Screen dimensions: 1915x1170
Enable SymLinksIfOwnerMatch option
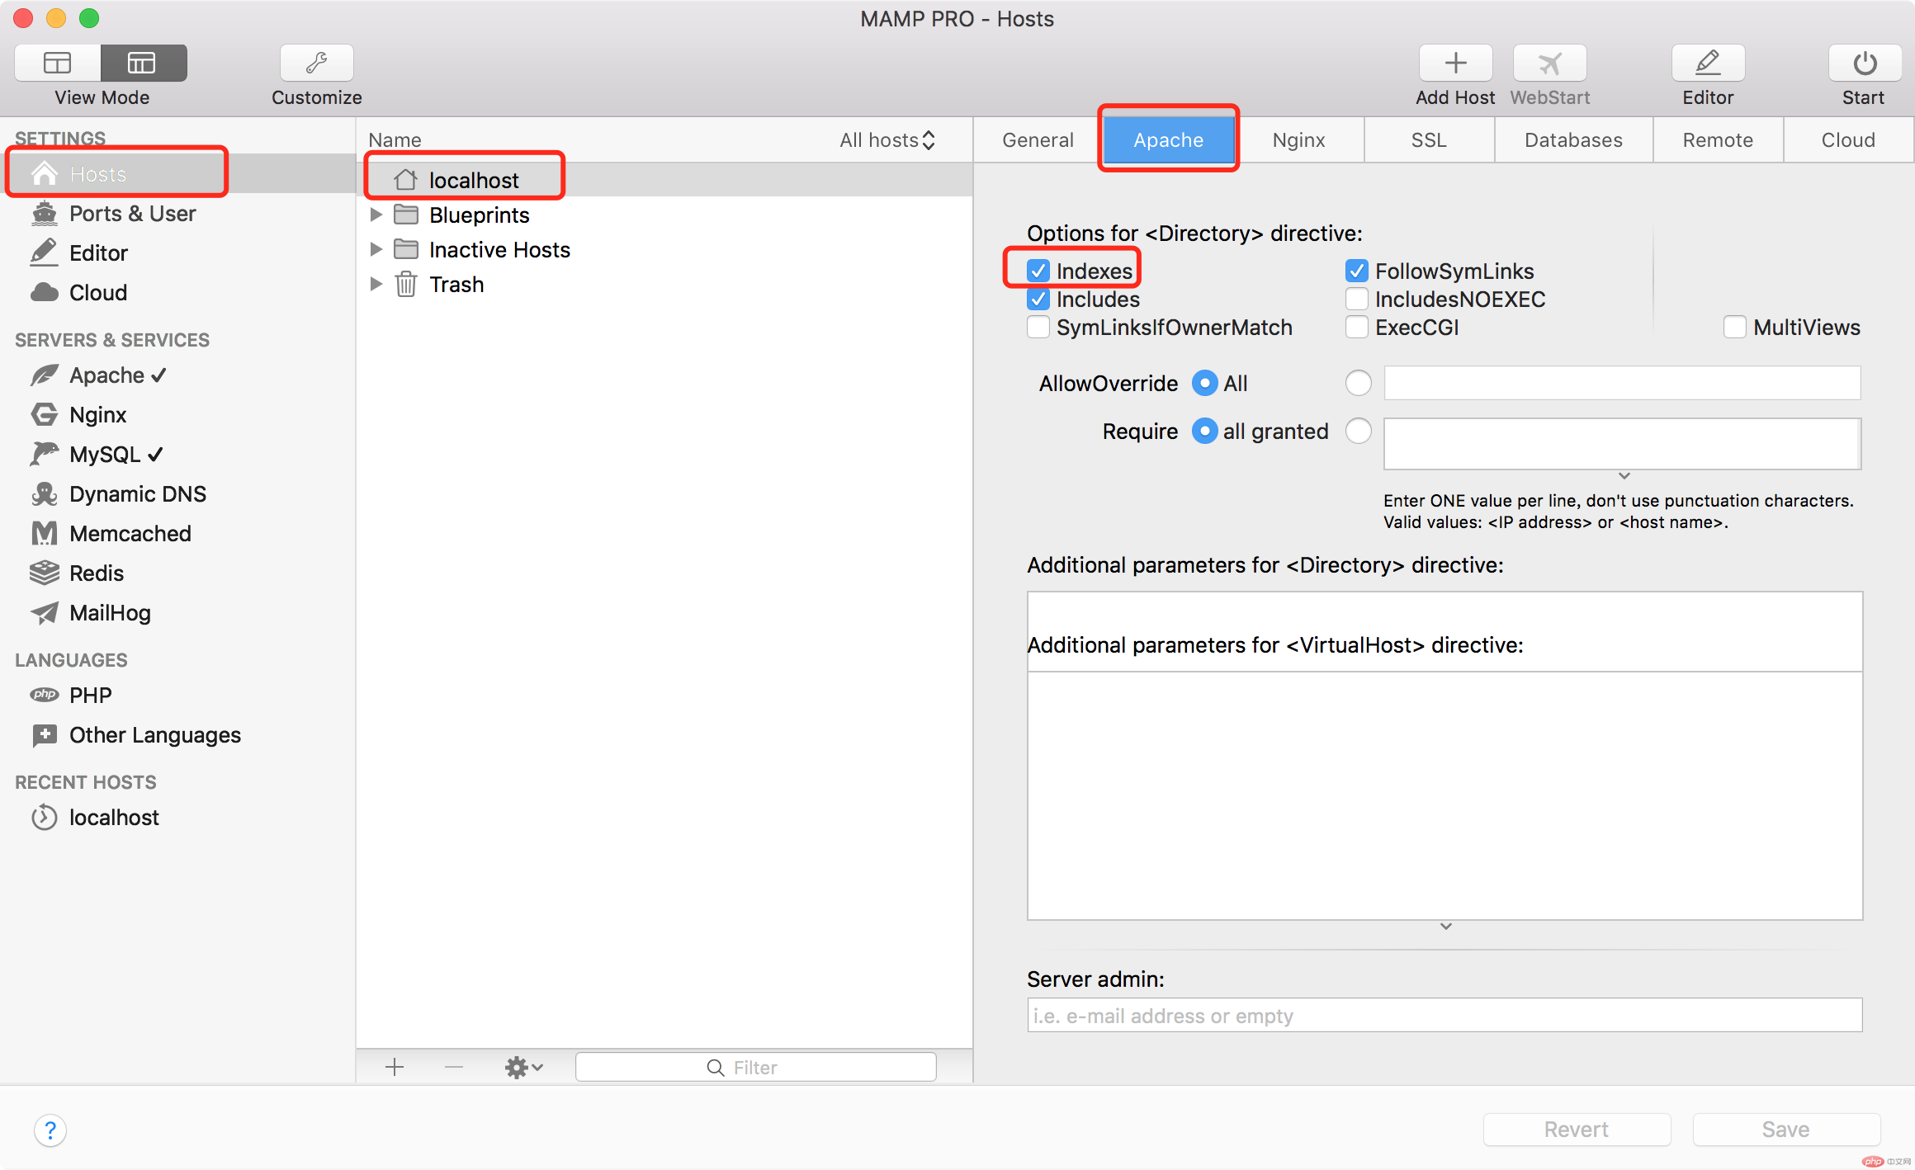[x=1038, y=327]
